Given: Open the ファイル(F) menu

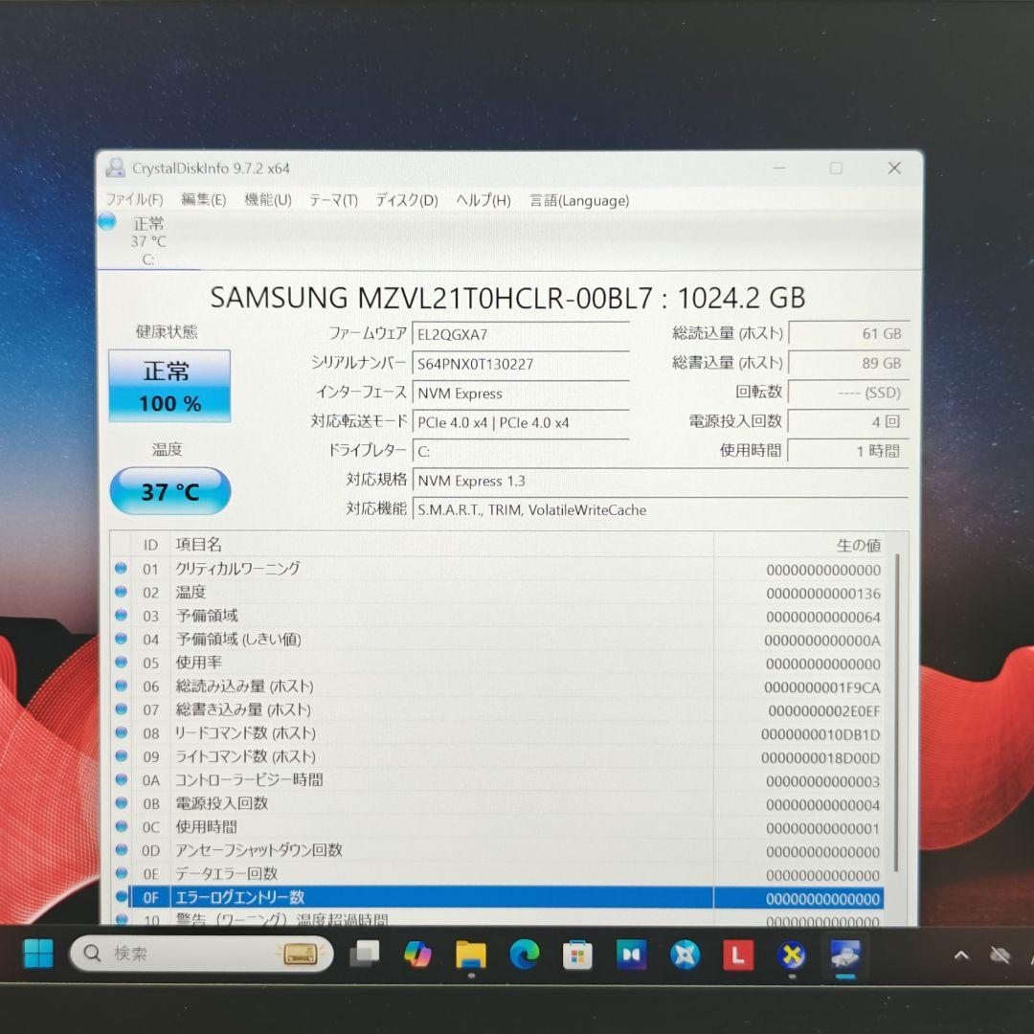Looking at the screenshot, I should (135, 200).
